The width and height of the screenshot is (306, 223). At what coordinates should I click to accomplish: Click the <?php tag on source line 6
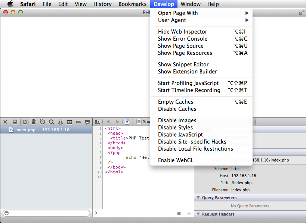[114, 153]
